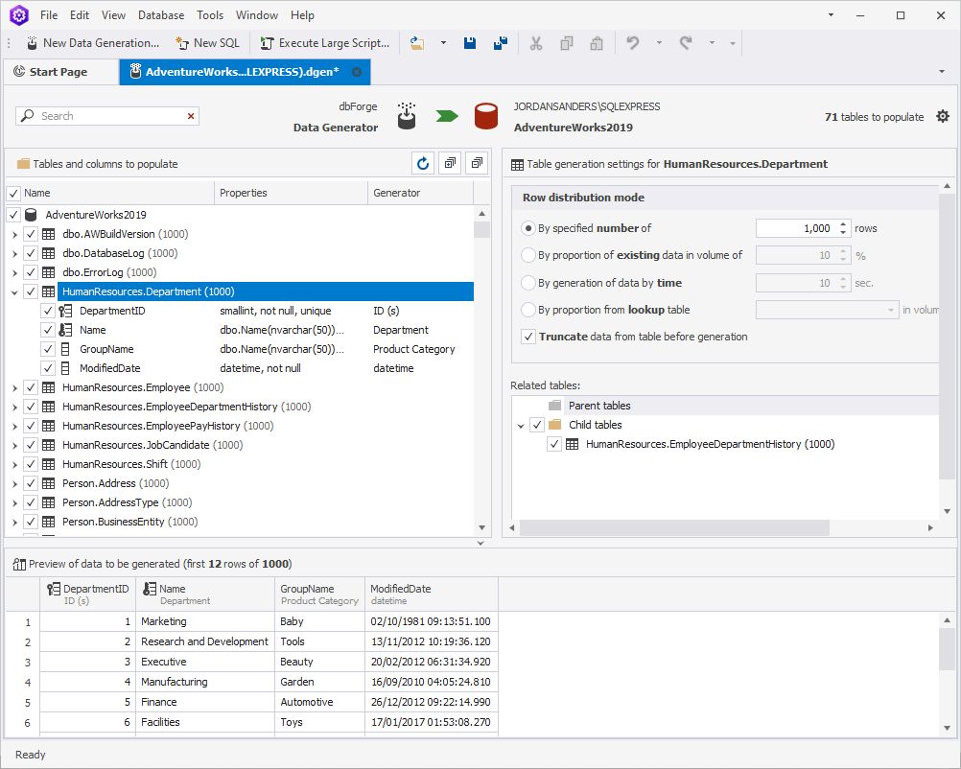Click the Properties column header
This screenshot has width=961, height=769.
tap(292, 193)
